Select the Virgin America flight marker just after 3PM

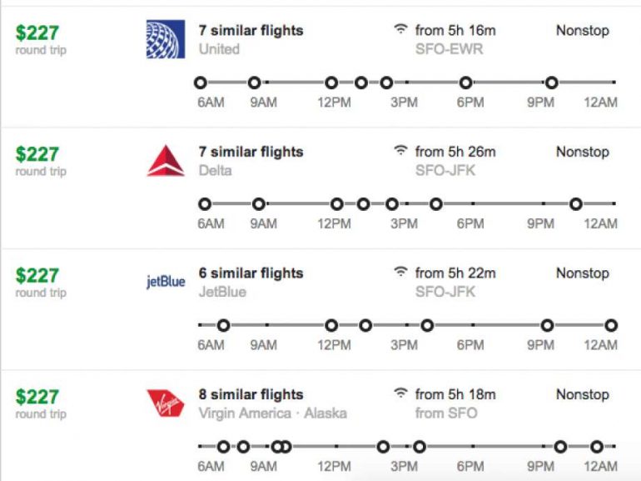click(x=420, y=447)
